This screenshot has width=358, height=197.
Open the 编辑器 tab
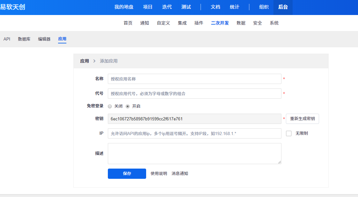click(44, 39)
